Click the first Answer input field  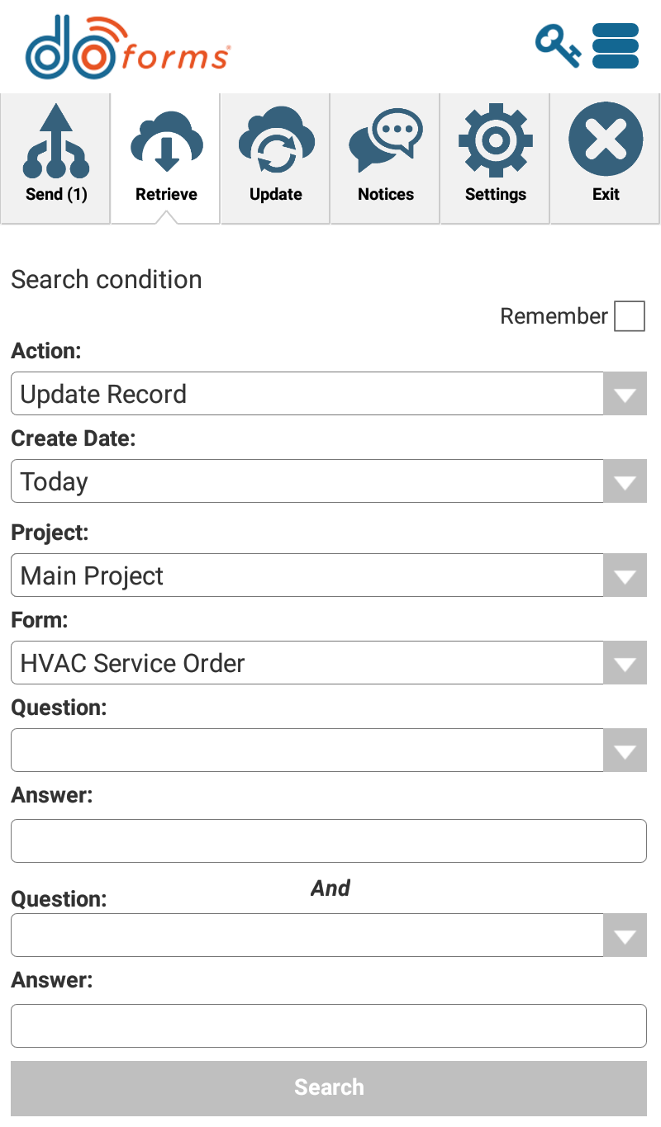coord(329,841)
